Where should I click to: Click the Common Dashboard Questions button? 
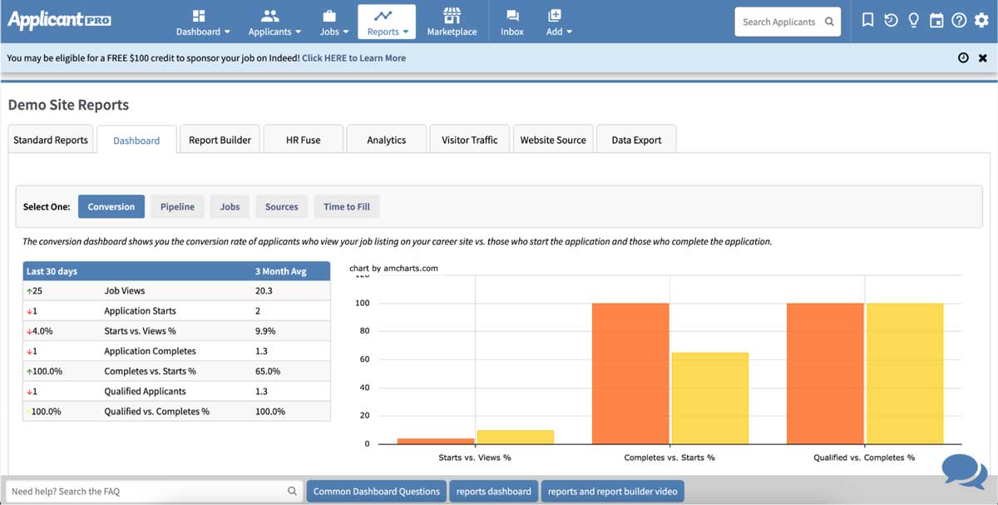(x=376, y=491)
